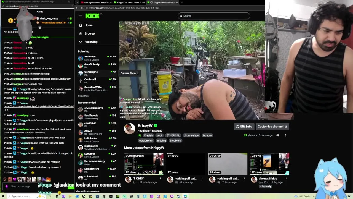Select the laundry tag
Viewport: 353px width, 199px height.
(x=207, y=135)
